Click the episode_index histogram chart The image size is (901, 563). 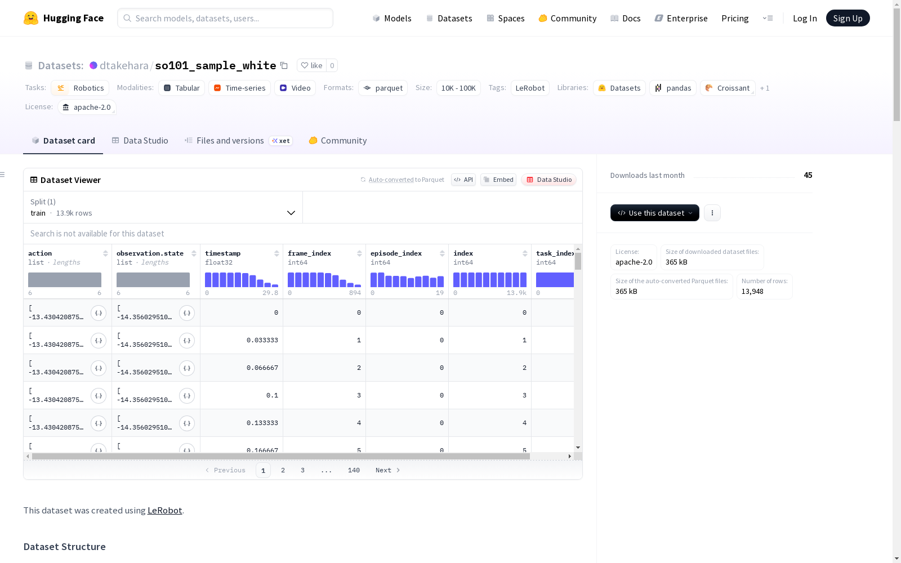407,280
